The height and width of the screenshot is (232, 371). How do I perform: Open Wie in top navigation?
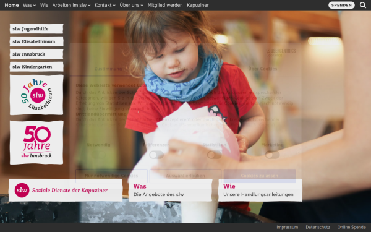[44, 5]
